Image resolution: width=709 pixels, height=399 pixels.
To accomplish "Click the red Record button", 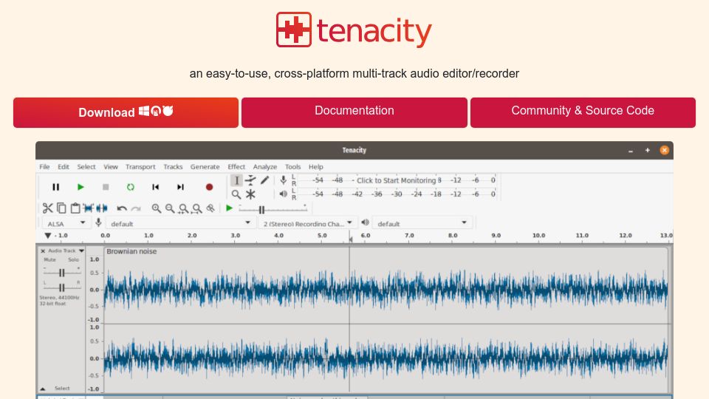I will [209, 187].
